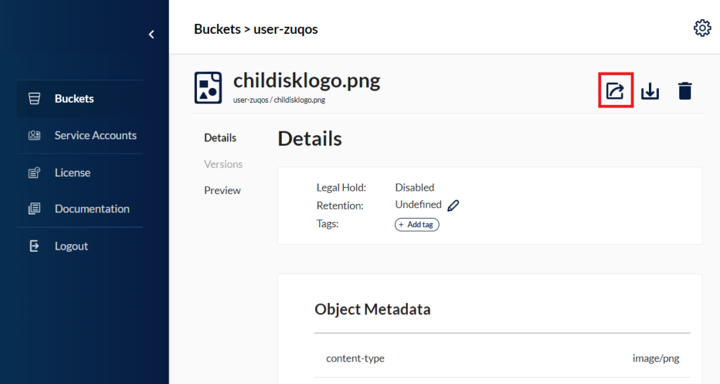Viewport: 720px width, 384px height.
Task: Edit Retention with the pencil icon
Action: (x=454, y=205)
